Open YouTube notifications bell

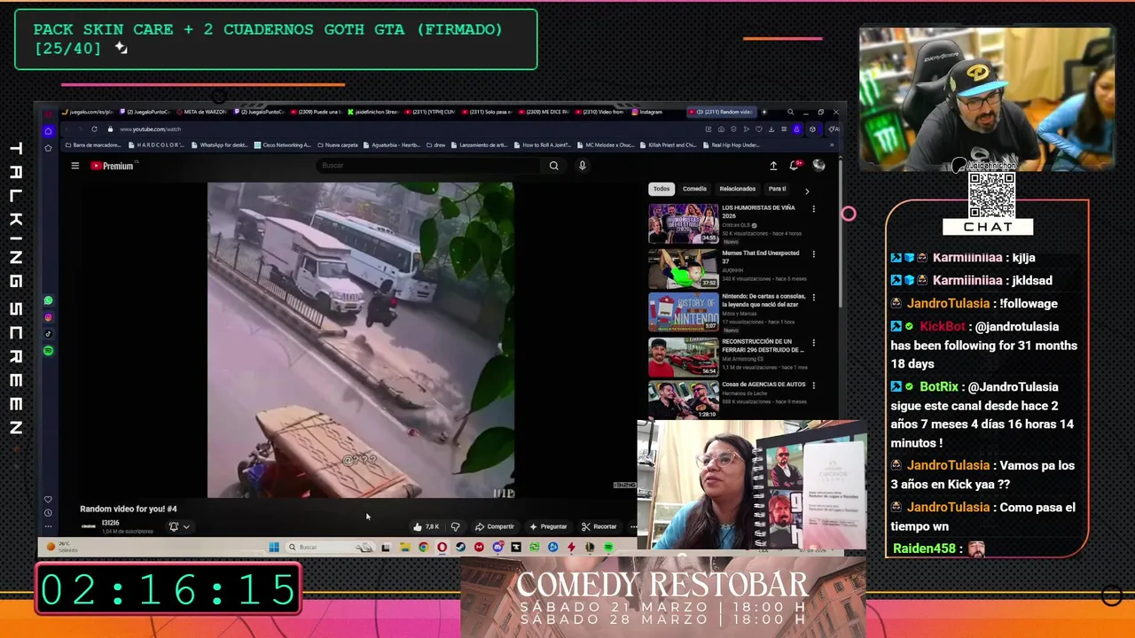pos(795,166)
